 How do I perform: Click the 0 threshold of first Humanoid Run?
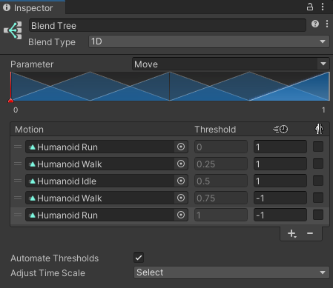coord(221,147)
